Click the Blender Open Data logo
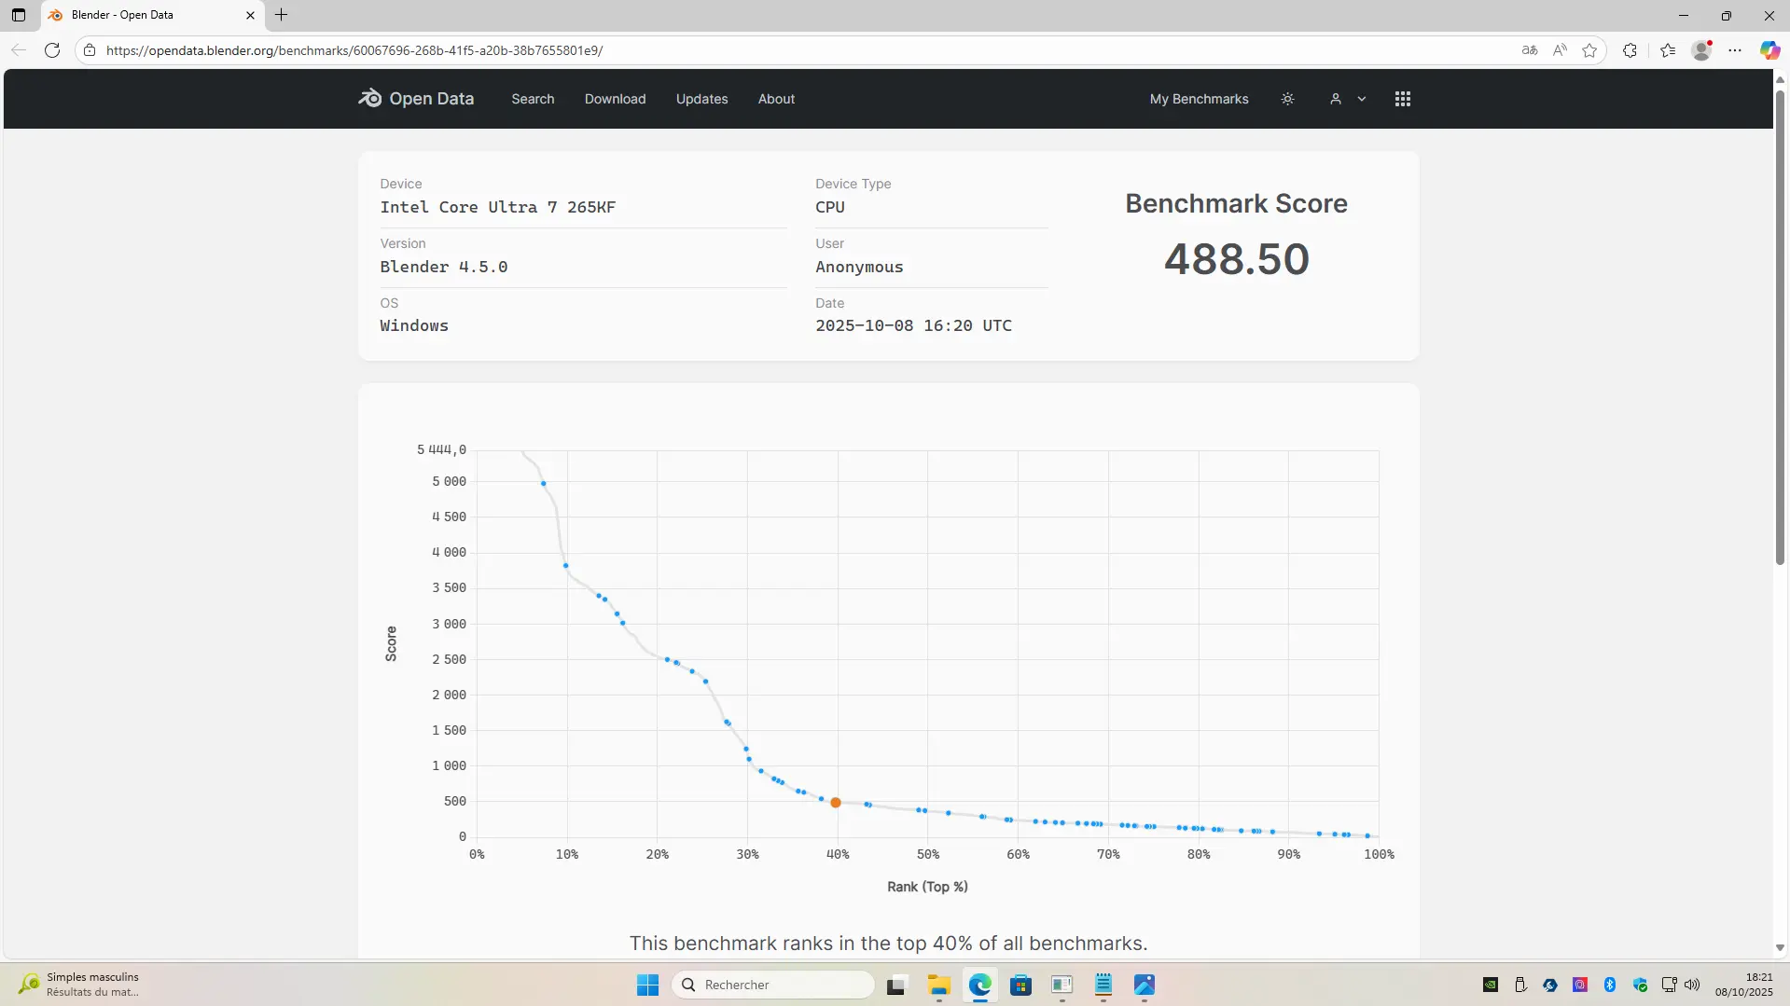 pyautogui.click(x=416, y=99)
